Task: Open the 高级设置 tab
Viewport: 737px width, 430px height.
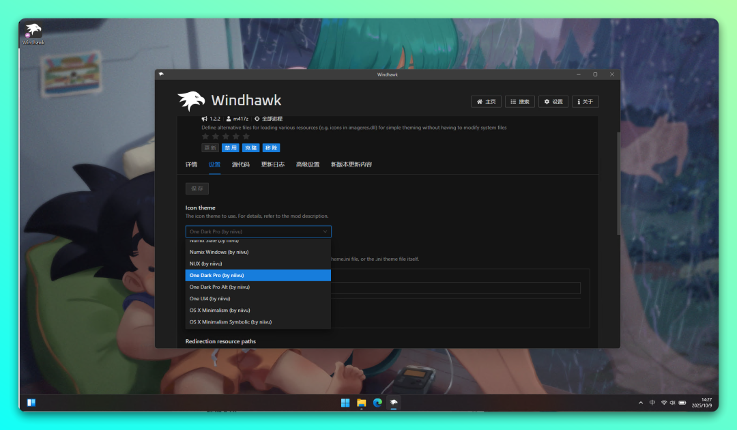Action: (307, 164)
